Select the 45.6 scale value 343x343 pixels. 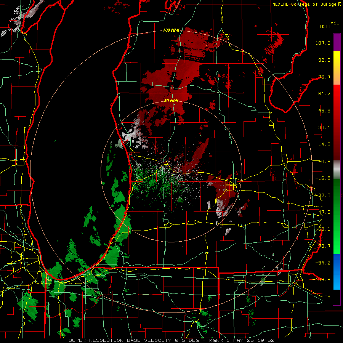tap(324, 111)
